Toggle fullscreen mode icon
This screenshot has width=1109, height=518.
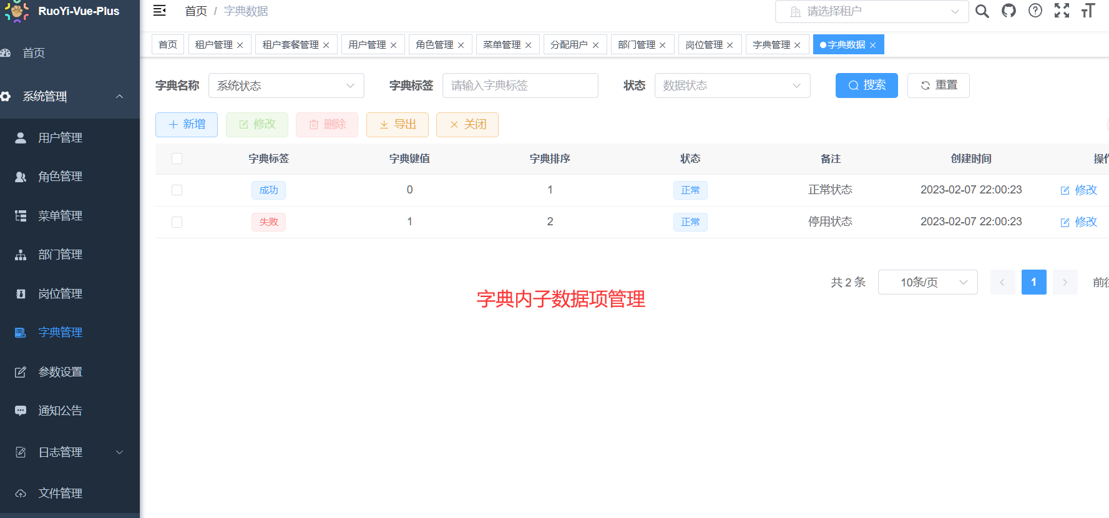[1062, 11]
